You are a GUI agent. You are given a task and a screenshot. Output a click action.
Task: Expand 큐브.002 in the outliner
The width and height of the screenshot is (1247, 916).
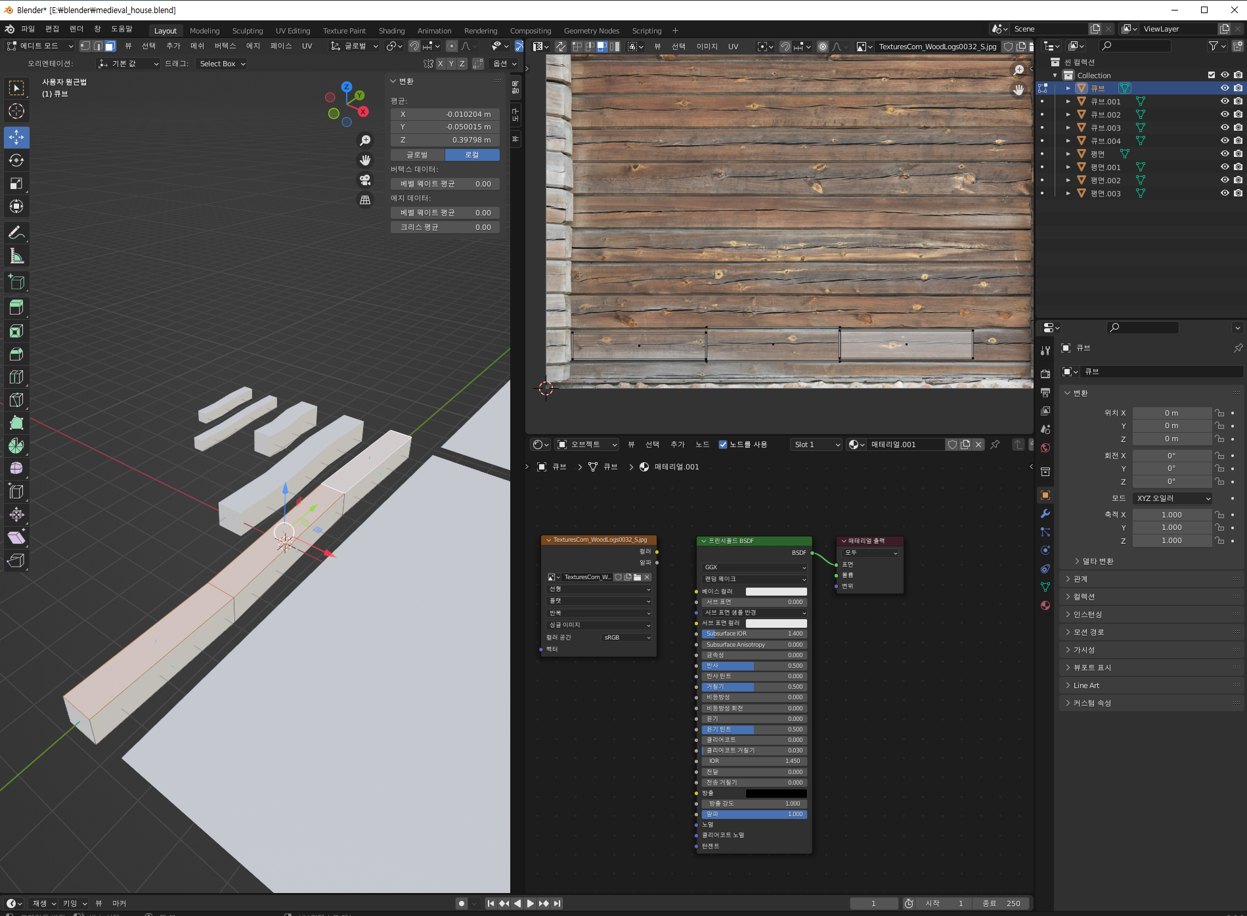tap(1068, 114)
